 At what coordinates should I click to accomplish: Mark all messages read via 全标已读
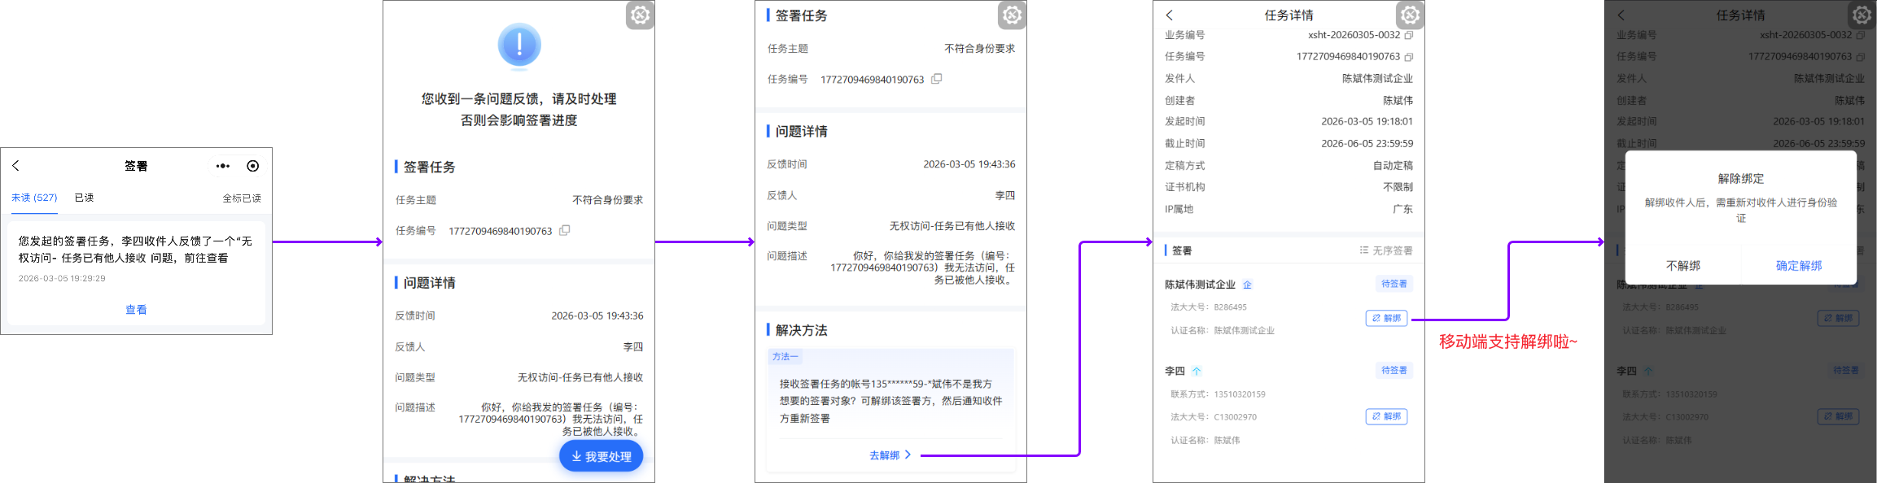(x=242, y=198)
